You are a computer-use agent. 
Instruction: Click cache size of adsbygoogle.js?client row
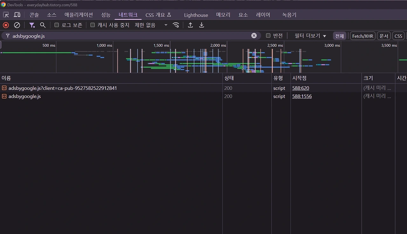[377, 88]
